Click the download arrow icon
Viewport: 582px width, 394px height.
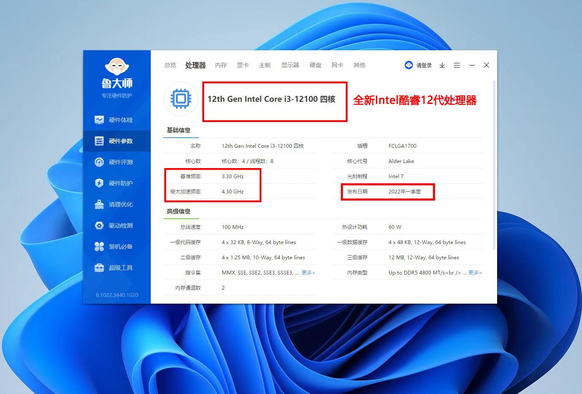coord(442,65)
